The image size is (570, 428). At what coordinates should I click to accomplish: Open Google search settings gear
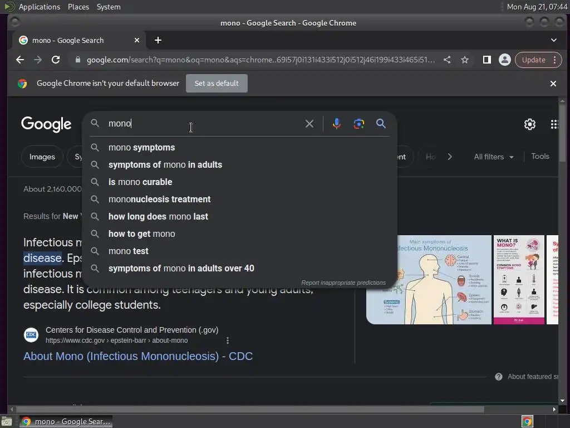[530, 124]
